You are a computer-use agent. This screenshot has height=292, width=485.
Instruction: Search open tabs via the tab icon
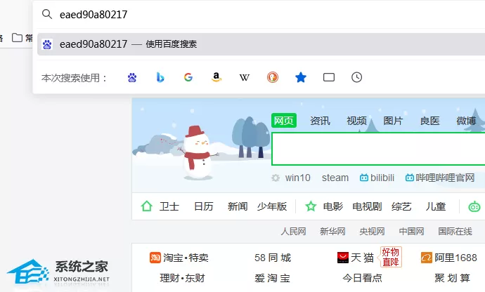pos(329,77)
